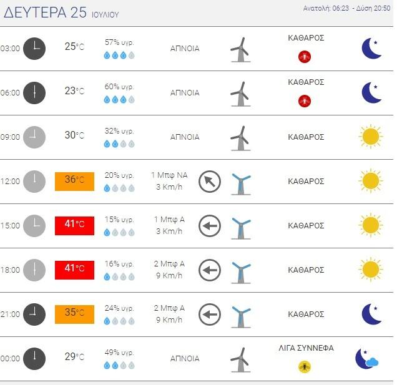Click the 03:00 clock icon
The image size is (397, 385).
(x=34, y=49)
